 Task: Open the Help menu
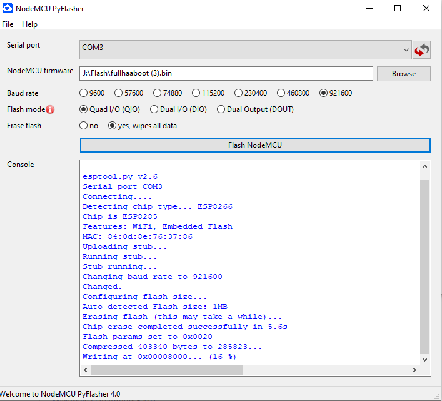tap(29, 24)
